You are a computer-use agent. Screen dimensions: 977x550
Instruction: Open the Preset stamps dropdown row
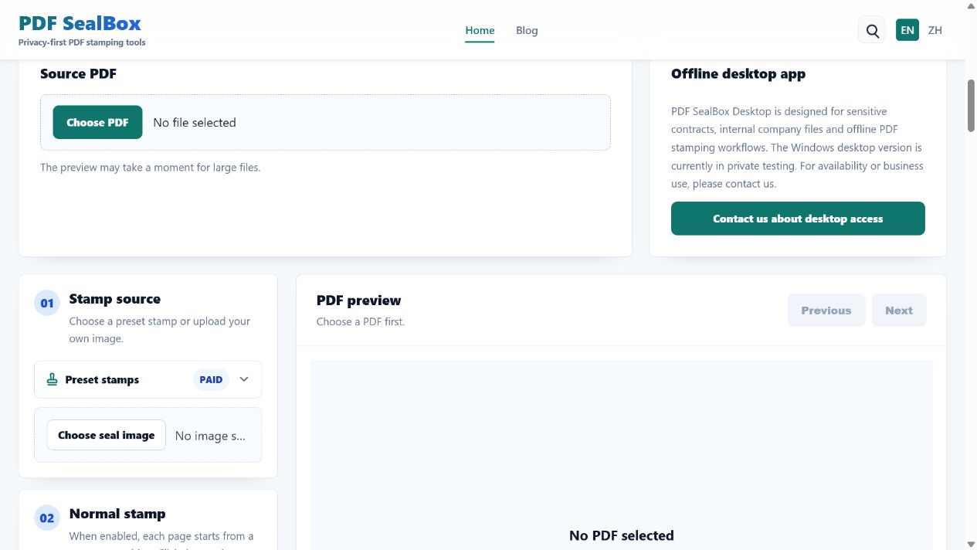148,379
